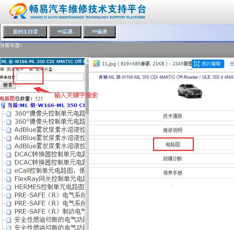234x230 pixels.
Task: Go back with the <<后退. button
Action: click(65, 32)
